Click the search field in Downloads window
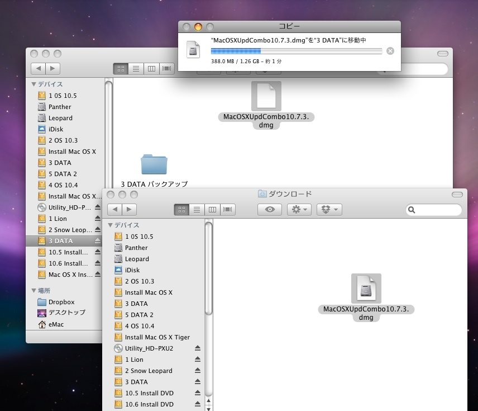Screen dimensions: 478x411 click(433, 210)
